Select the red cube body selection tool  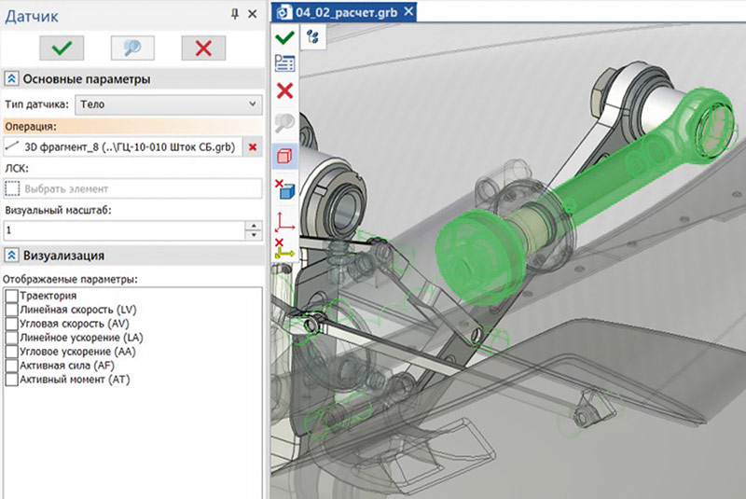pyautogui.click(x=285, y=157)
